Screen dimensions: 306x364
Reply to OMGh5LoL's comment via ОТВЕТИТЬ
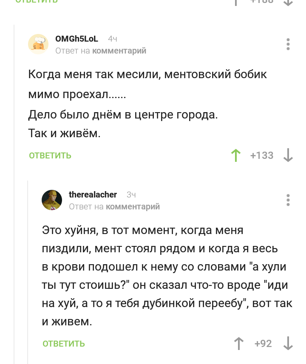click(50, 156)
